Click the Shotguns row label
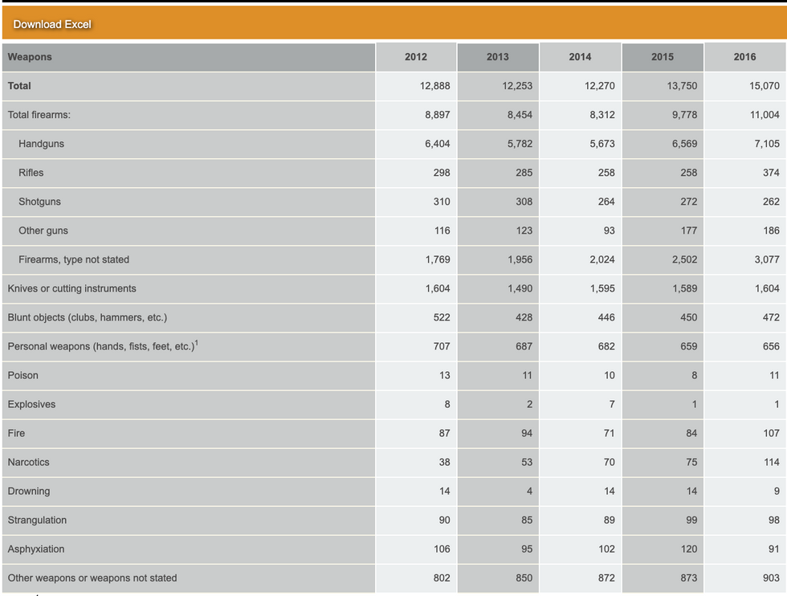787x596 pixels. point(39,202)
